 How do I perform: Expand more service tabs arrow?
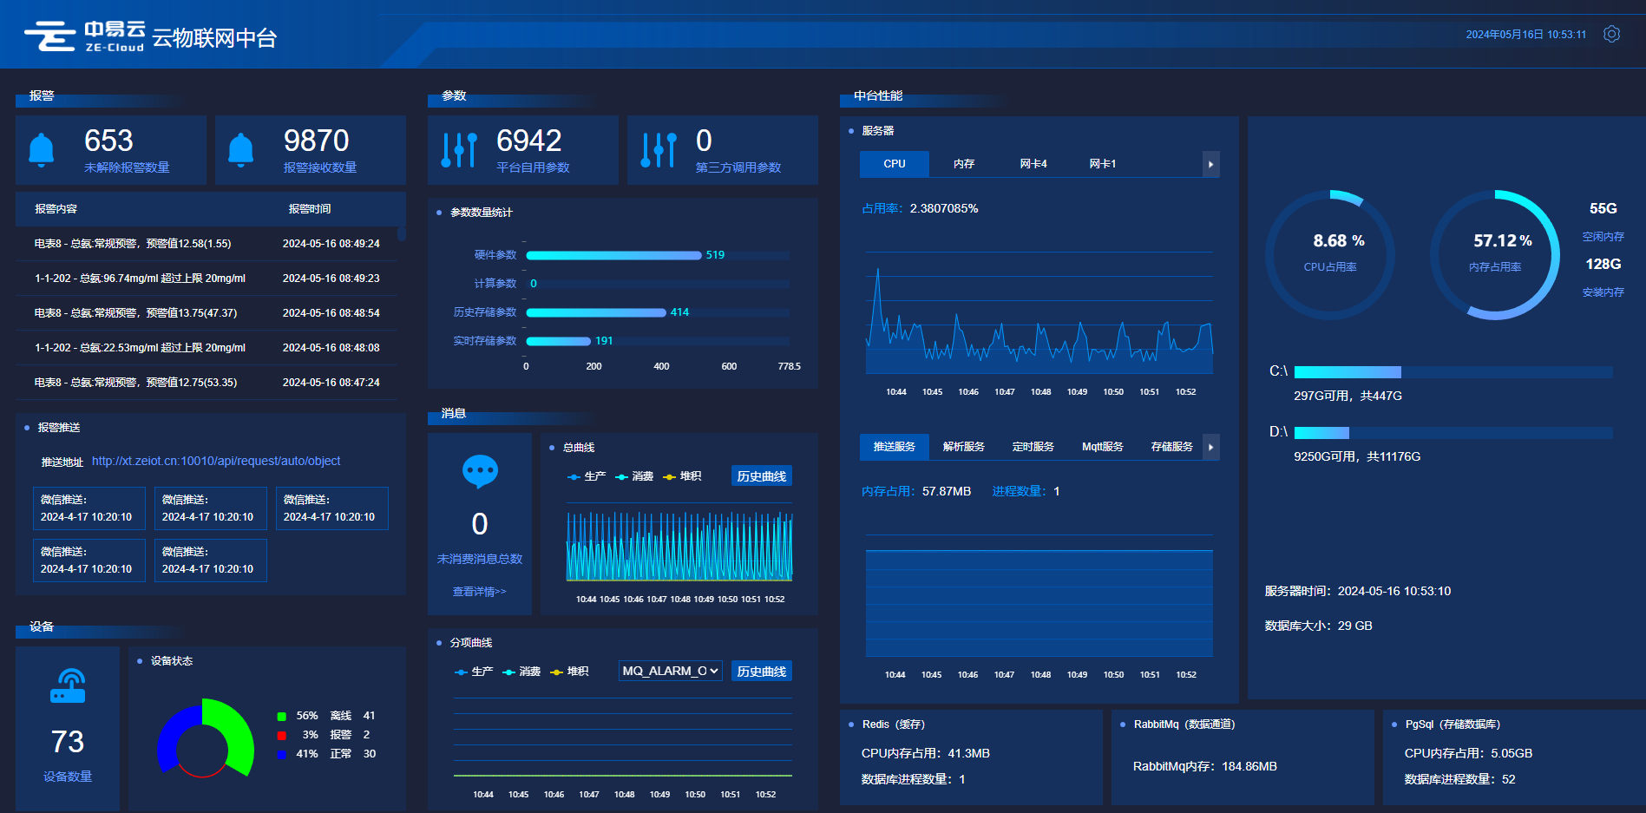[x=1210, y=447]
